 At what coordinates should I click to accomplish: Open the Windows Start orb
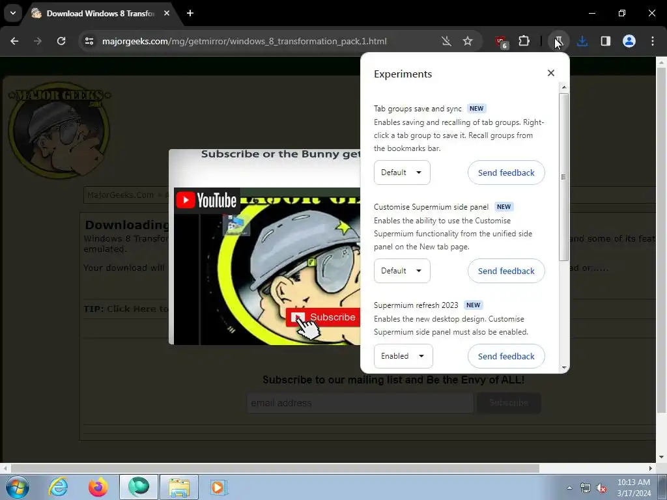(x=18, y=487)
